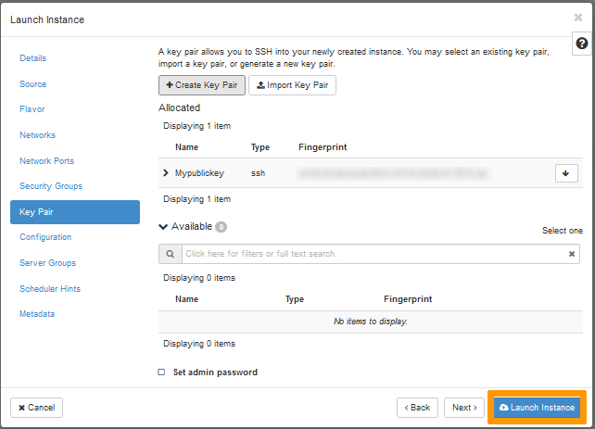Click the Cancel button

pyautogui.click(x=37, y=408)
